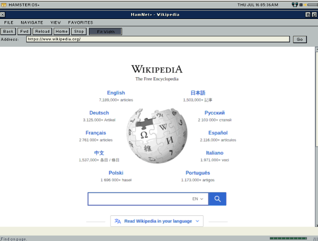Close the HamNet browser window
Screen dimensions: 318x241
pos(3,15)
